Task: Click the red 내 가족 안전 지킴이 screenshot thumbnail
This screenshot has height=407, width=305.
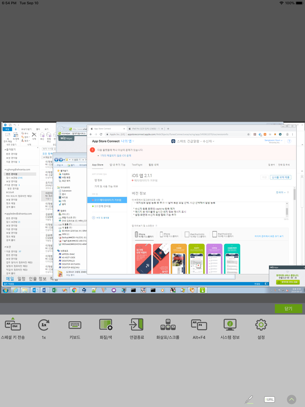Action: coord(143,259)
